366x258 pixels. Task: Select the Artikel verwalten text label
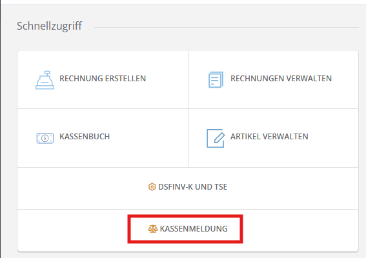(x=269, y=137)
